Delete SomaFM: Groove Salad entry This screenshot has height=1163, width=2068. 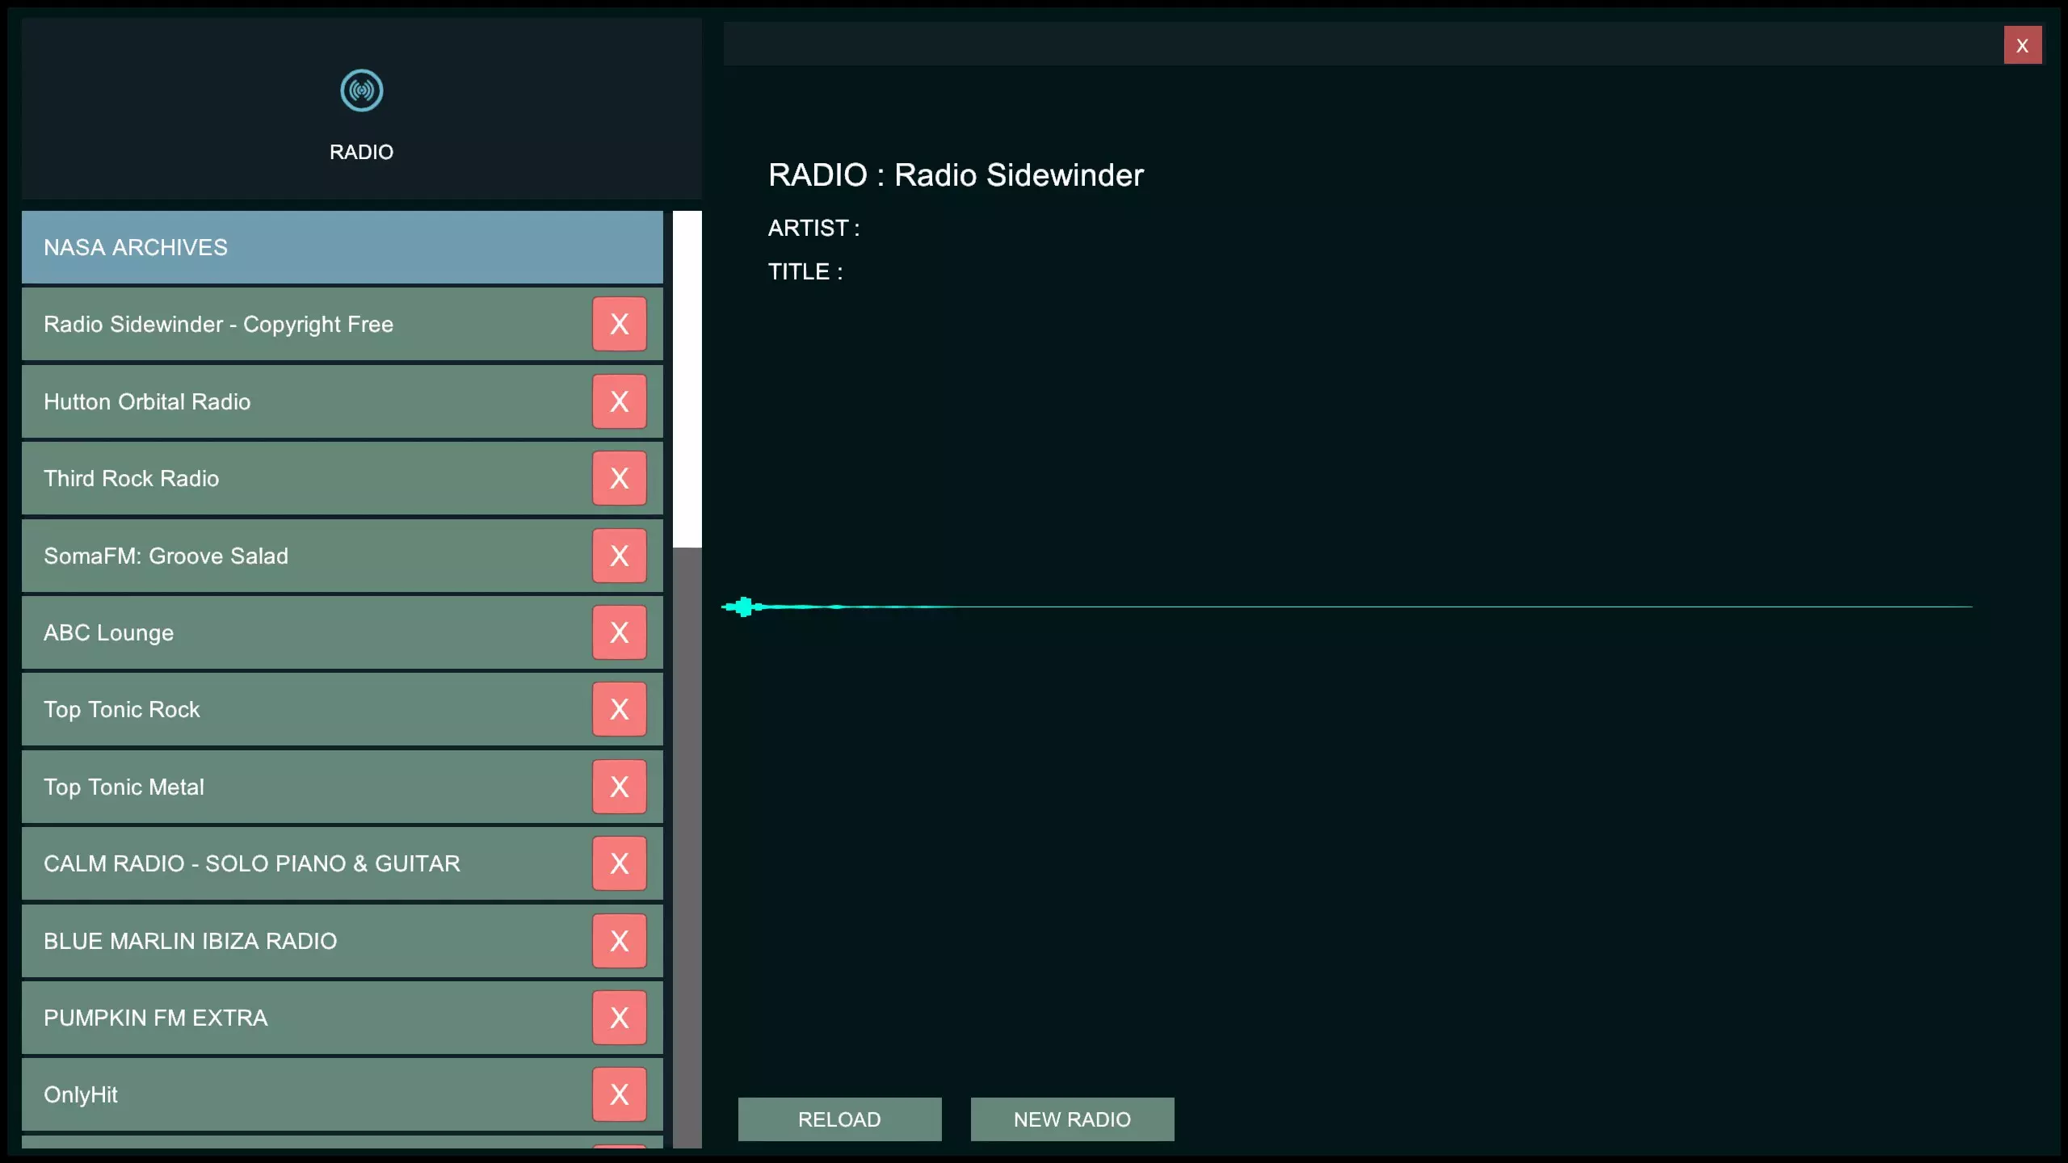(619, 556)
